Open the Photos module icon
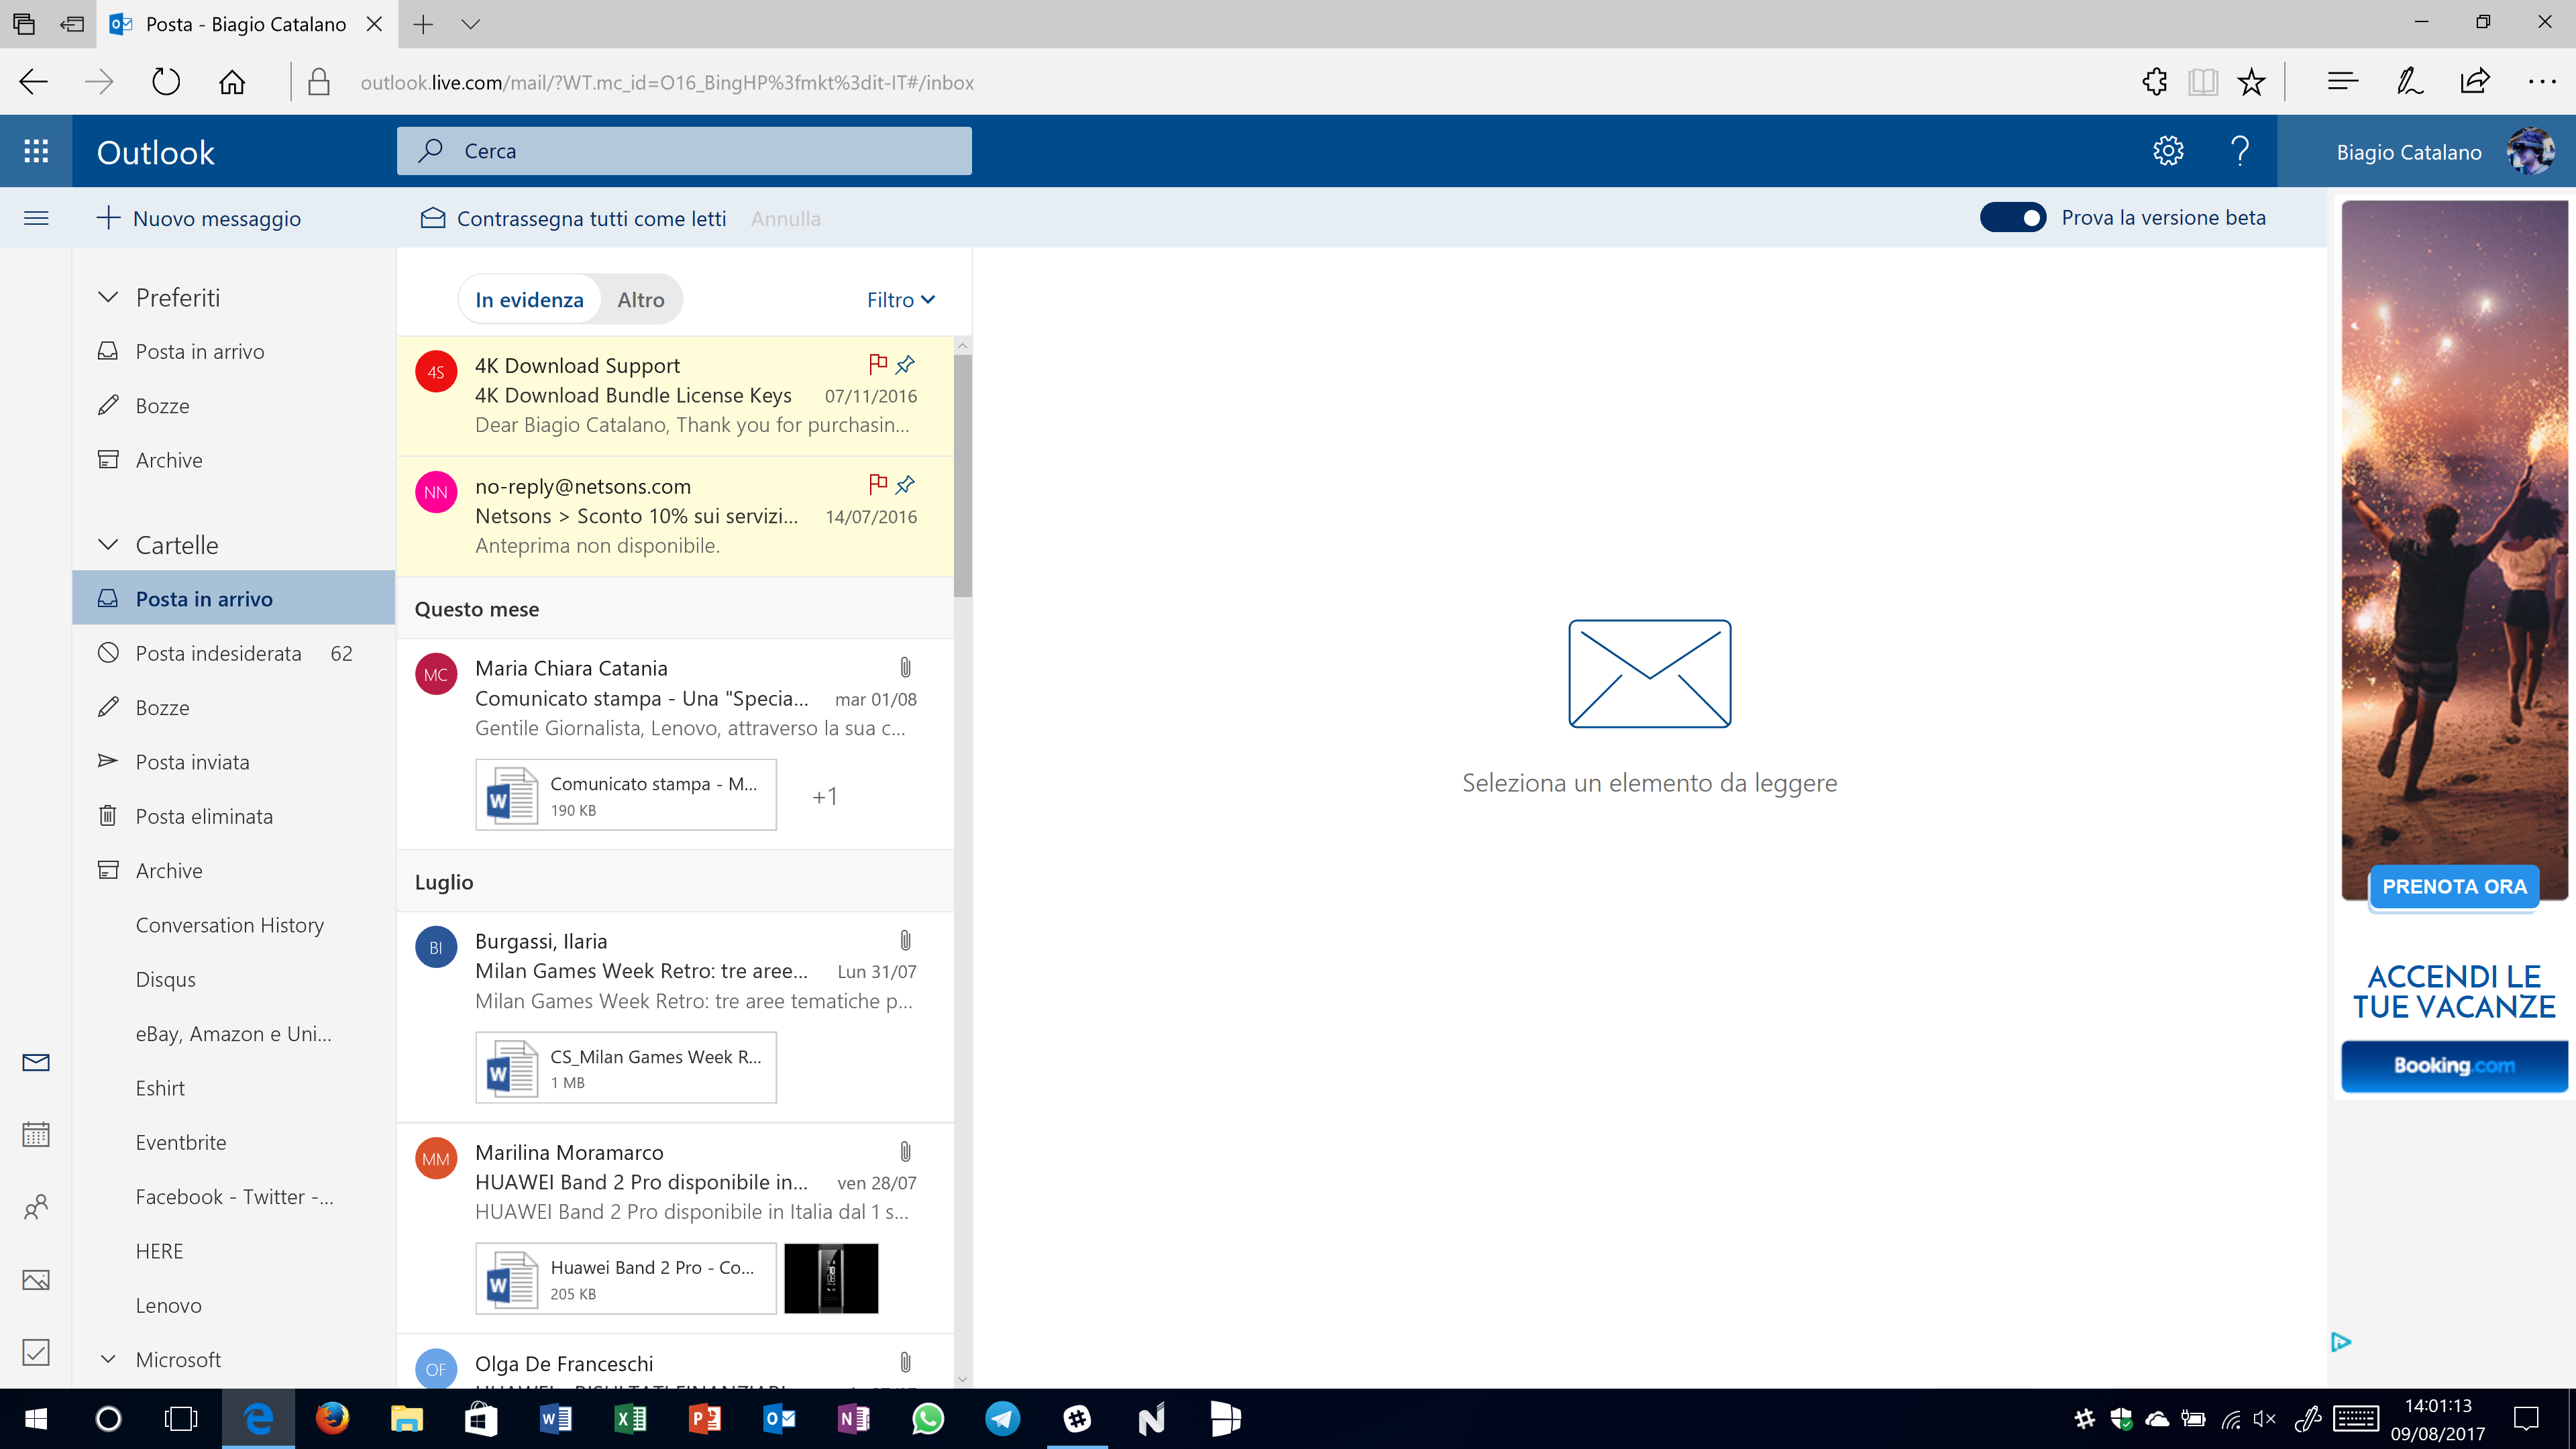This screenshot has width=2576, height=1449. pos(36,1280)
